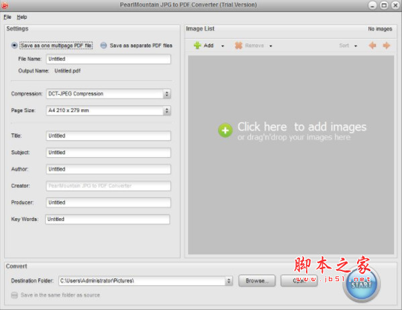Click the PearlMountain app icon in title bar
Viewport: 402px width, 310px height.
(4, 5)
